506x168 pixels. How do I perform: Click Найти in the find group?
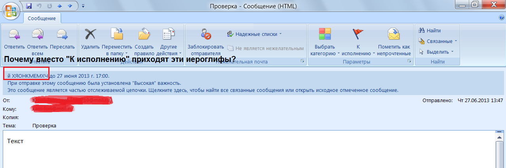(x=430, y=31)
